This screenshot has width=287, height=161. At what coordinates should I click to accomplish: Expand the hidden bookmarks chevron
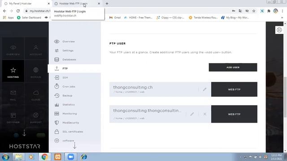(x=282, y=17)
